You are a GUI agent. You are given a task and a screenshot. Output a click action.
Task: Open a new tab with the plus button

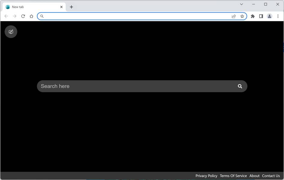(x=71, y=7)
